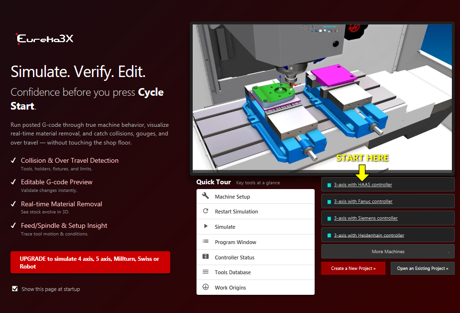Select Restart Simulation from Quick Tour

[255, 212]
